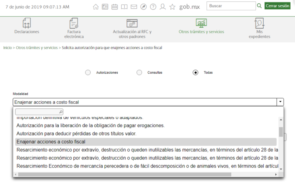Viewport: 295px width, 188px height.
Task: Choose 'Resarcimiento Económico de mercancía perecedera' option
Action: 146,166
